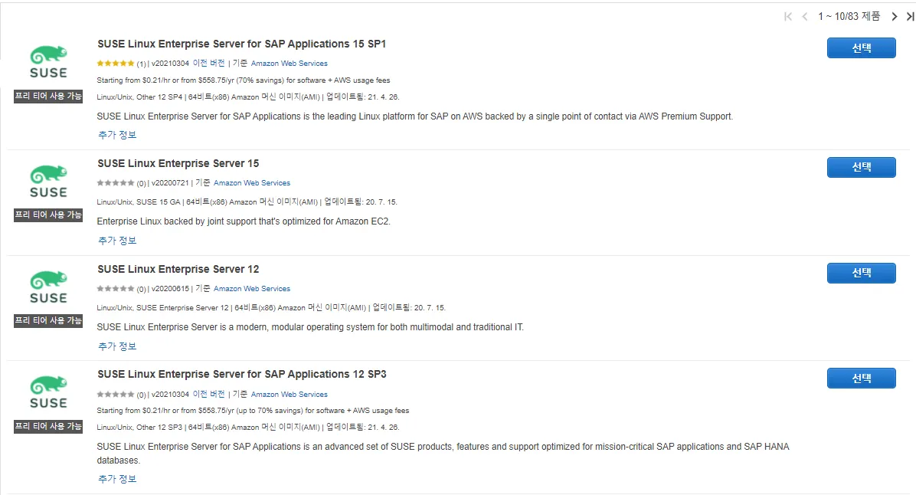
Task: Click star rating of Enterprise Server 15
Action: tap(116, 183)
